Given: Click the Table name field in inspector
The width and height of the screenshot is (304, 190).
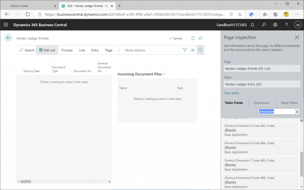Looking at the screenshot, I should click(262, 84).
